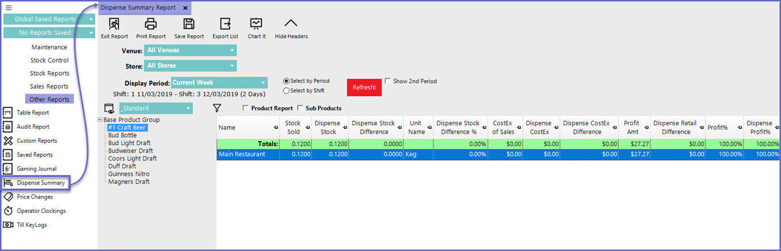The width and height of the screenshot is (781, 251).
Task: Enable the Show 2nd Period checkbox
Action: (388, 81)
